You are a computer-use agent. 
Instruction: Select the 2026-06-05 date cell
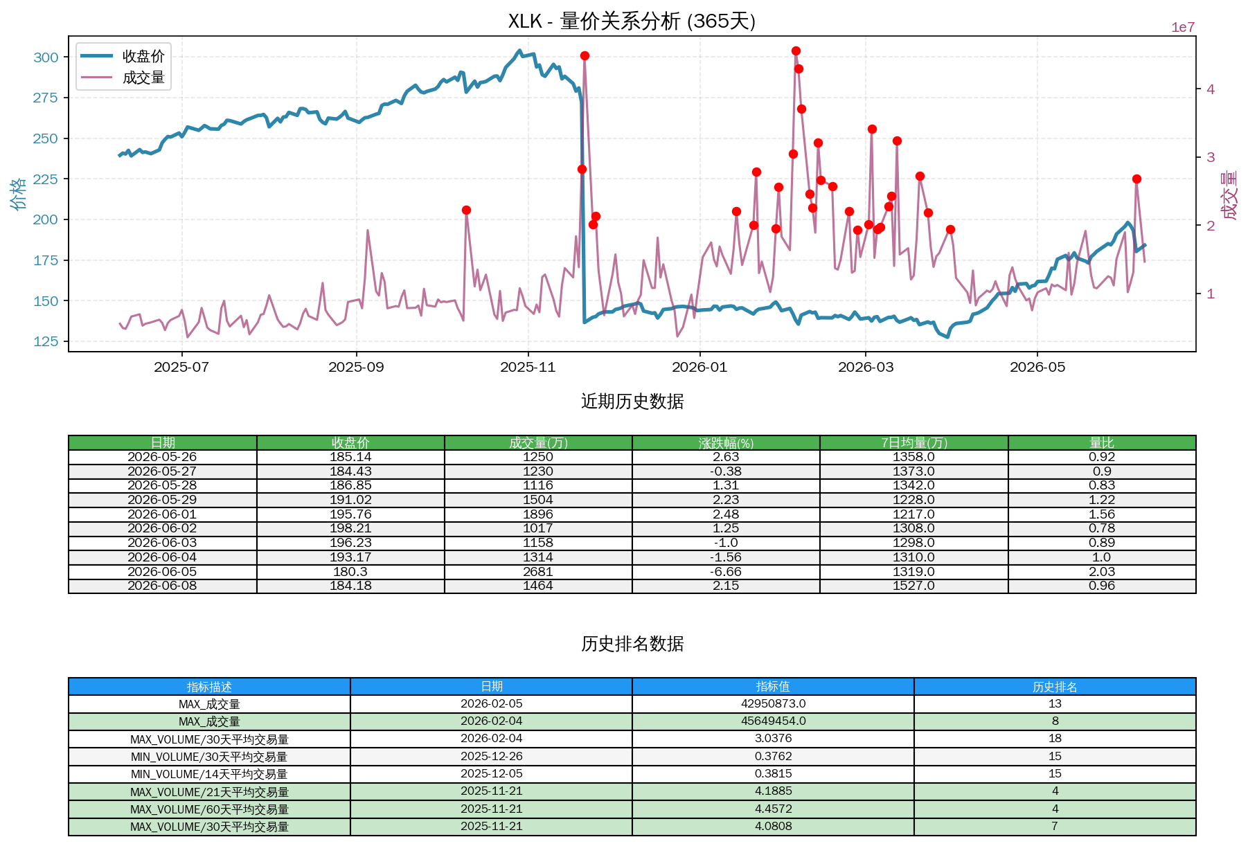[163, 572]
